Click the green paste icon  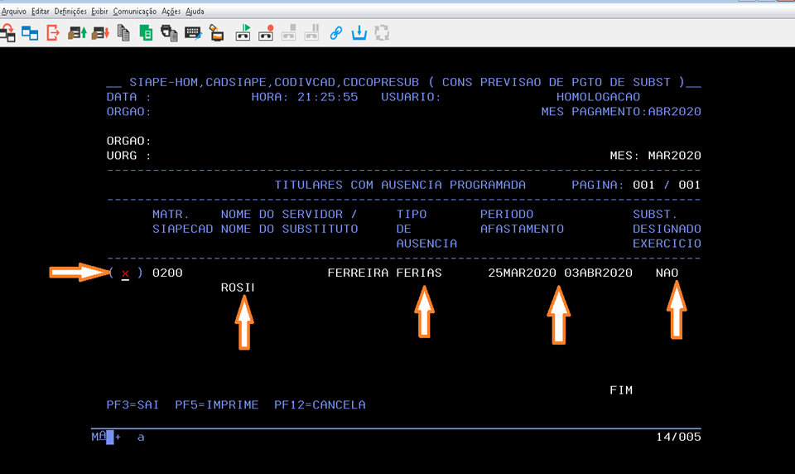click(146, 33)
